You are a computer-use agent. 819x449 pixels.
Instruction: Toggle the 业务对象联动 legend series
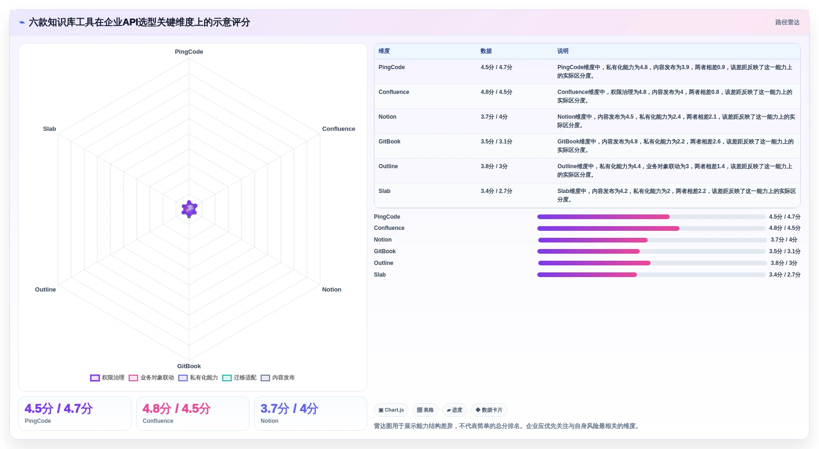click(151, 378)
